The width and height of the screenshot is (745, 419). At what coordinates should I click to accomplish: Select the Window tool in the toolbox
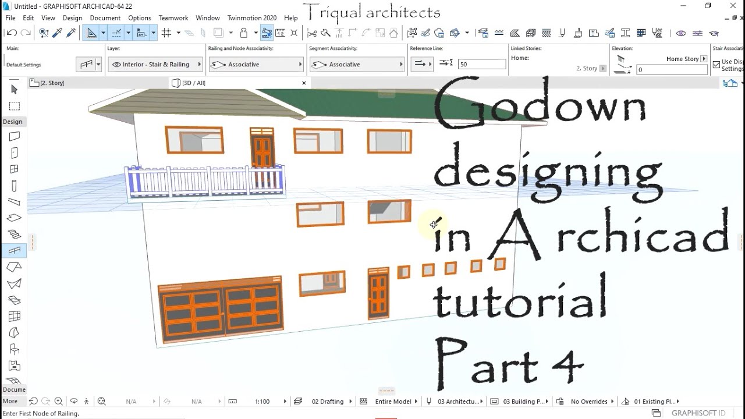(15, 169)
